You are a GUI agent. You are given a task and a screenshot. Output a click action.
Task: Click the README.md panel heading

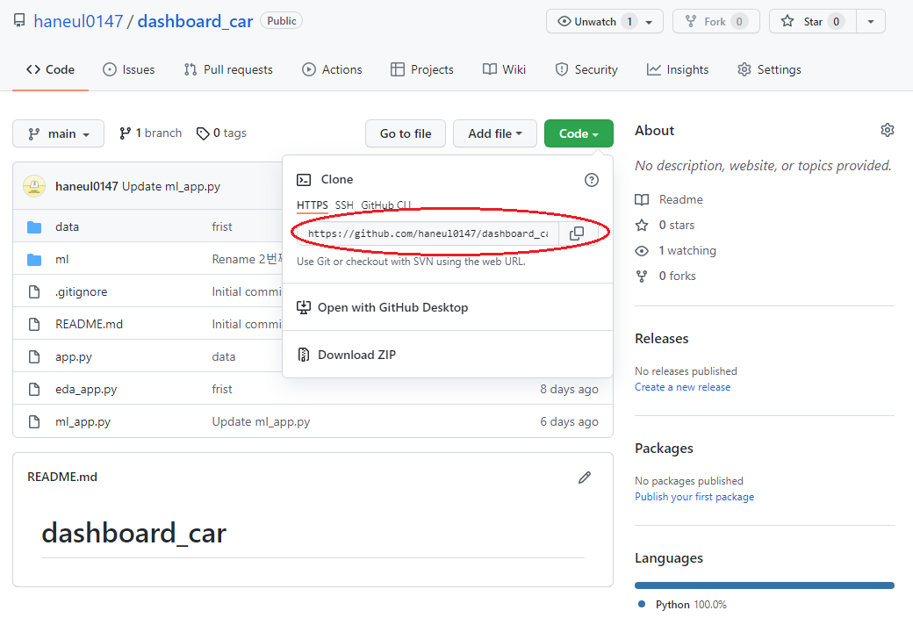[62, 478]
